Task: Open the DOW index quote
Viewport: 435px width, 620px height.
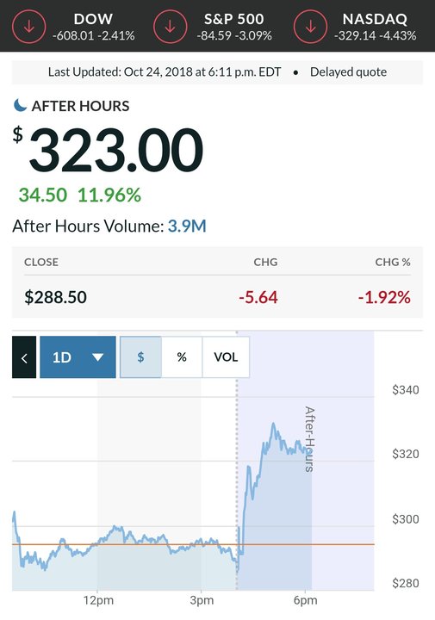Action: coord(93,27)
